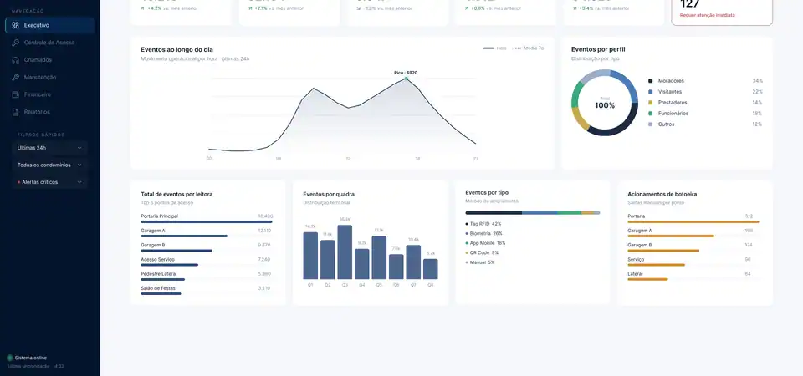Click the Garagem A bar in leitora list
This screenshot has height=376, width=803.
pyautogui.click(x=184, y=236)
